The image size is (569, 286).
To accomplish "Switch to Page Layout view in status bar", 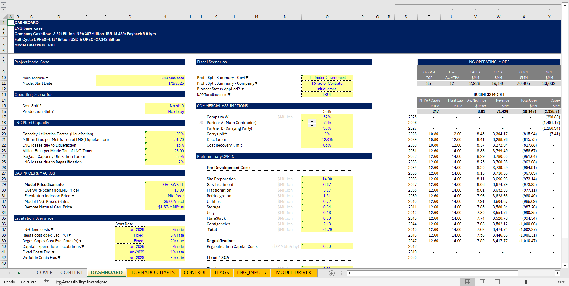I will point(482,282).
